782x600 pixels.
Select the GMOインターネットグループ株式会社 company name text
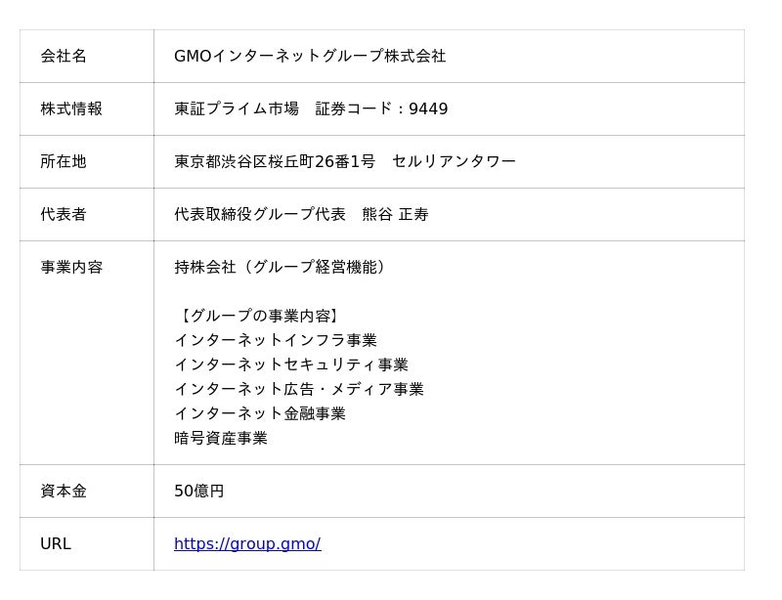(309, 57)
